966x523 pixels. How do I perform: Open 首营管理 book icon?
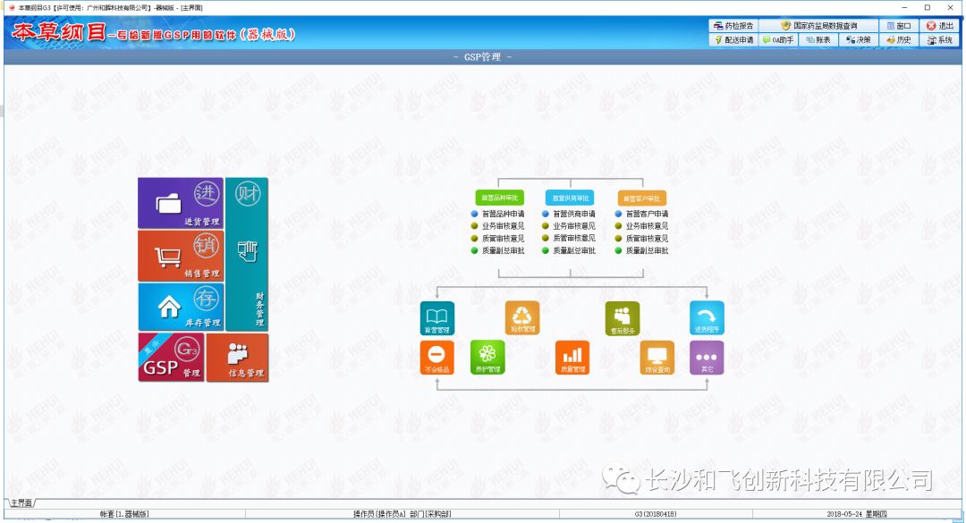[436, 318]
